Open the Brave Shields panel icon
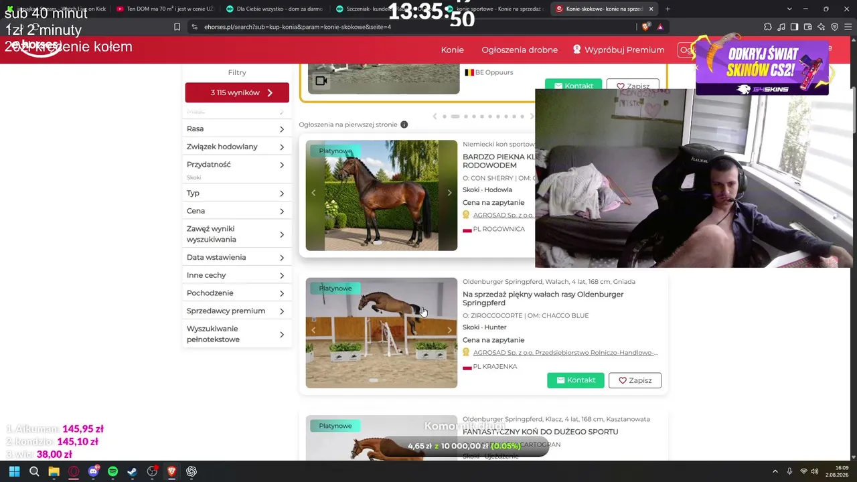 [x=645, y=27]
